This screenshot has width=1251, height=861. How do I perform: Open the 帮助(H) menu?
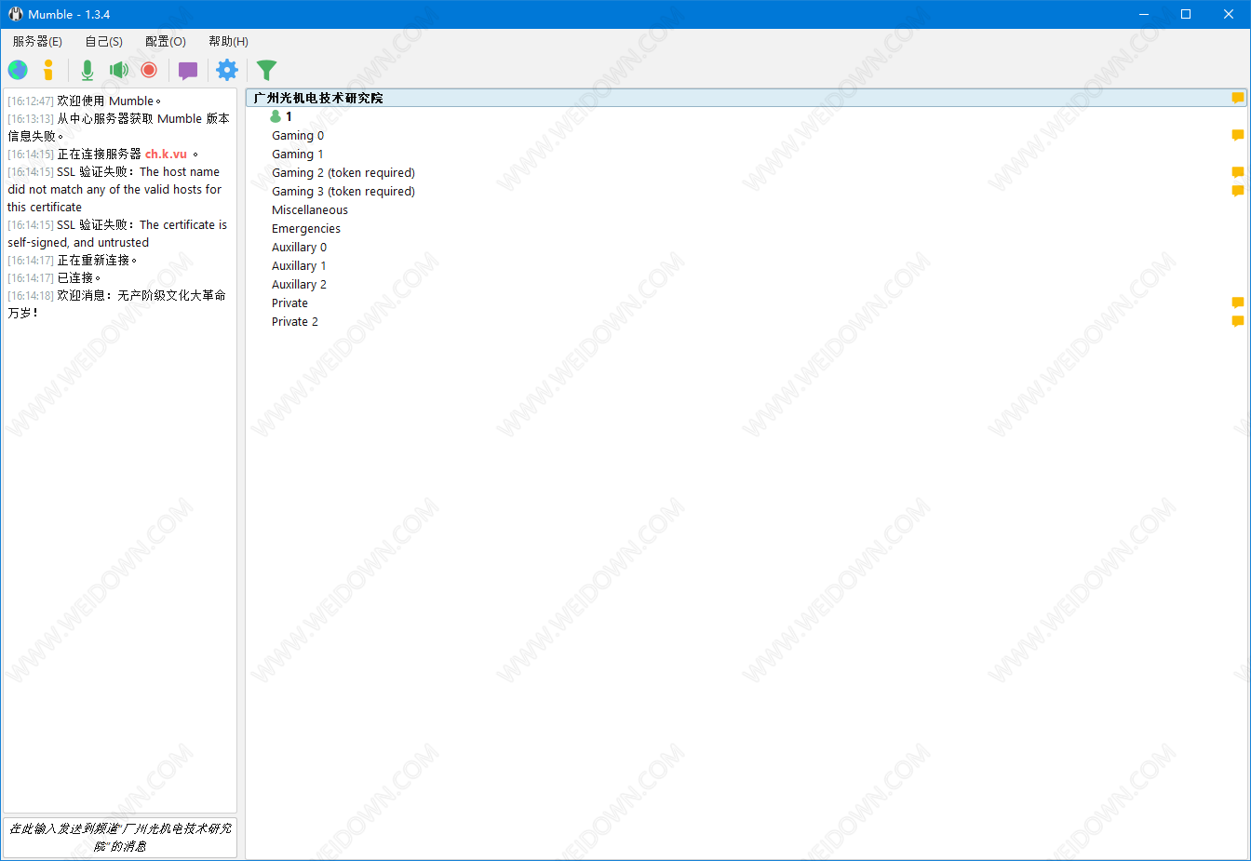tap(228, 41)
